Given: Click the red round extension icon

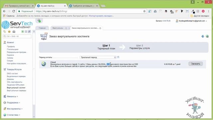Looking at the screenshot, I should (203, 11).
